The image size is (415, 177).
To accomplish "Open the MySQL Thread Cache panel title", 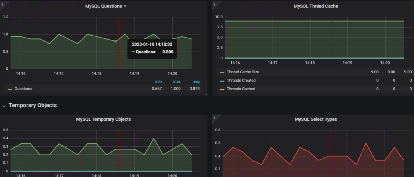I will [316, 6].
